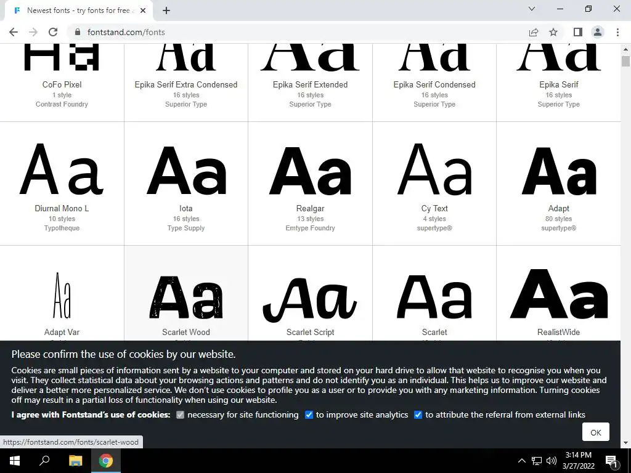Click '13 styles' under Realgar
Screen dimensions: 631x473
(x=311, y=219)
